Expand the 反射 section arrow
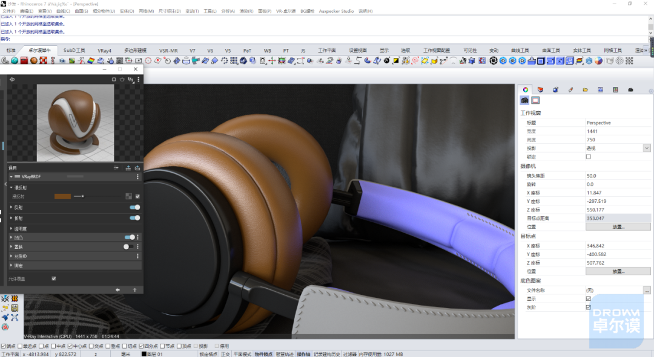The image size is (654, 357). pyautogui.click(x=12, y=207)
